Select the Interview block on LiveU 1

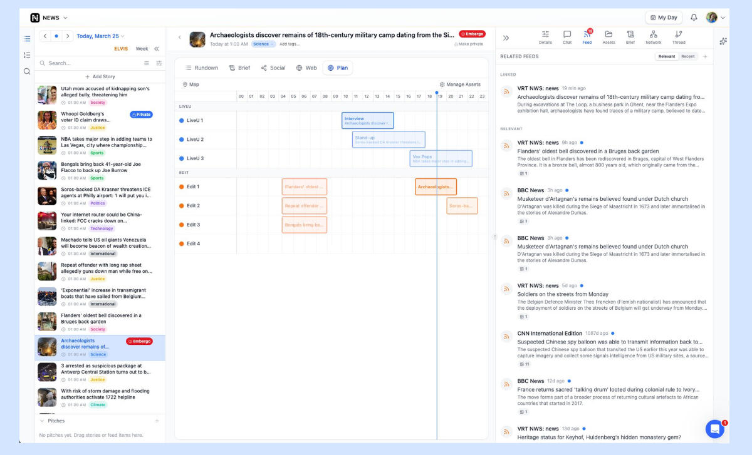(x=368, y=120)
